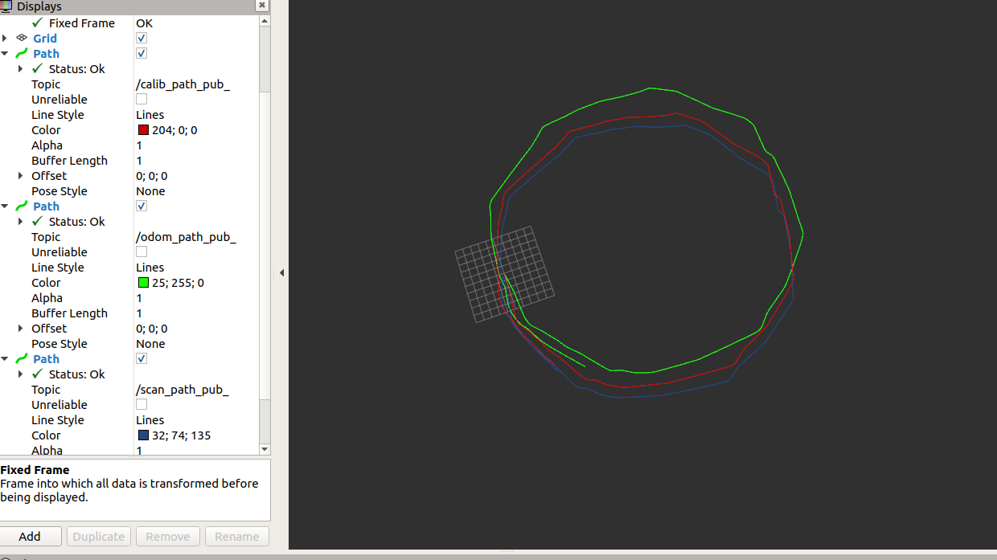This screenshot has width=997, height=560.
Task: Click the green path icon above odom_path_pub_
Action: tap(22, 206)
